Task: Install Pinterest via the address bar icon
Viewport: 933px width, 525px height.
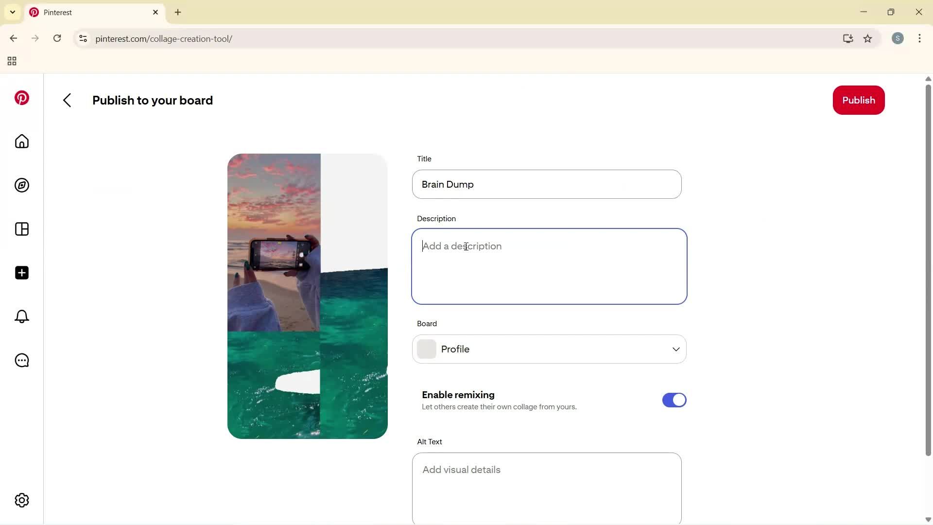Action: [848, 38]
